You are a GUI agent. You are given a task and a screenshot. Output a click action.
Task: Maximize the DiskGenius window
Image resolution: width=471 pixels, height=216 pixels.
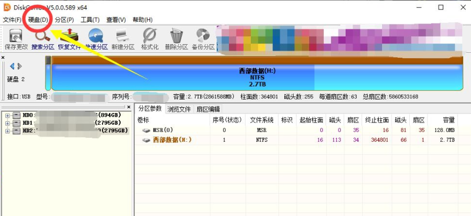(x=440, y=7)
